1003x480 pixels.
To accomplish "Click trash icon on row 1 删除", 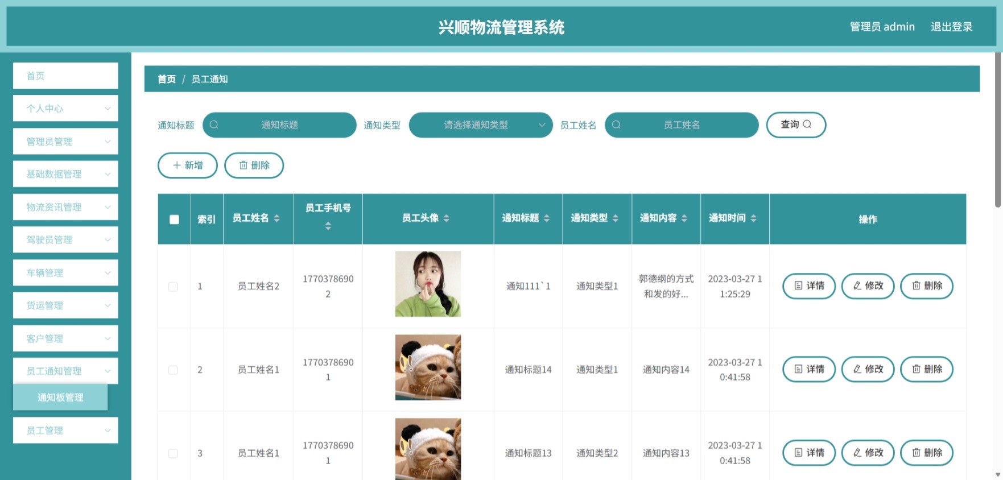I will point(916,286).
